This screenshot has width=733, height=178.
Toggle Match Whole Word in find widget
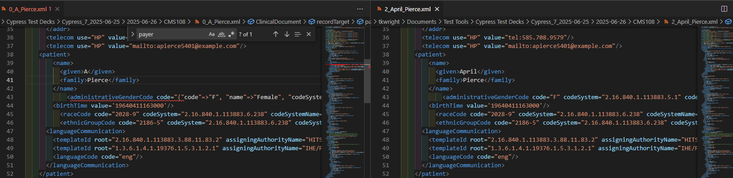point(222,34)
